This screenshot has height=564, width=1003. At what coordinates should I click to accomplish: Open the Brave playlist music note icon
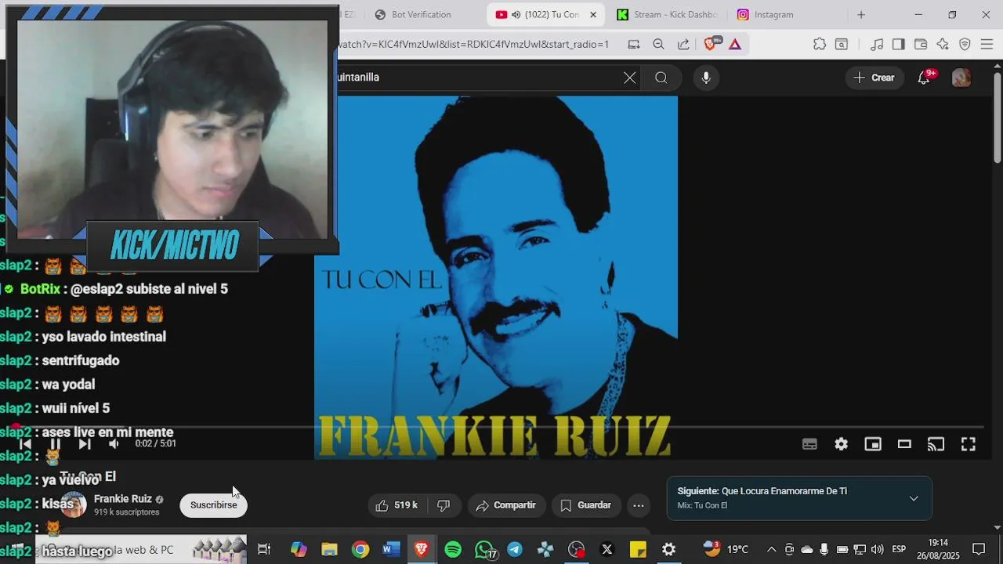pyautogui.click(x=877, y=45)
